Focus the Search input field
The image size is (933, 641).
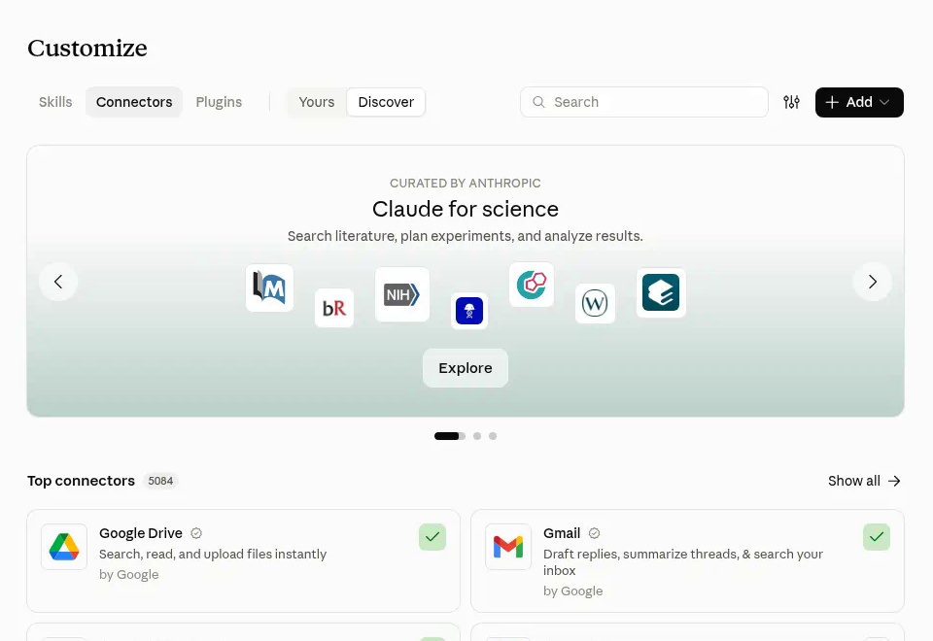tap(643, 102)
